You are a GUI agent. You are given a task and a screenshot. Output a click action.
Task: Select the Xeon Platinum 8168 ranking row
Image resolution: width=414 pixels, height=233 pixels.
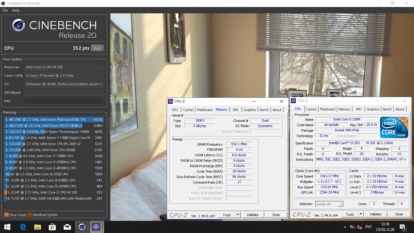(x=54, y=120)
